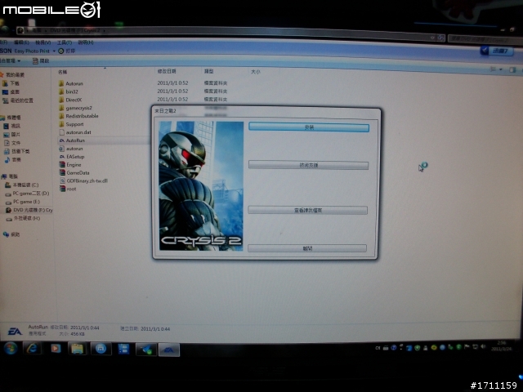Click the refresh button beside address bar
The height and width of the screenshot is (392, 523).
tap(441, 38)
